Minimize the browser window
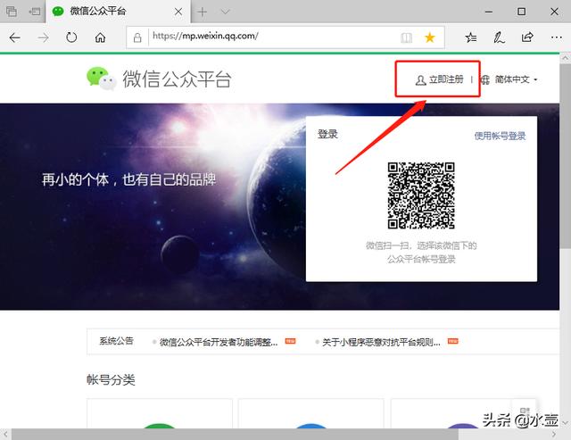This screenshot has width=571, height=440. point(489,12)
